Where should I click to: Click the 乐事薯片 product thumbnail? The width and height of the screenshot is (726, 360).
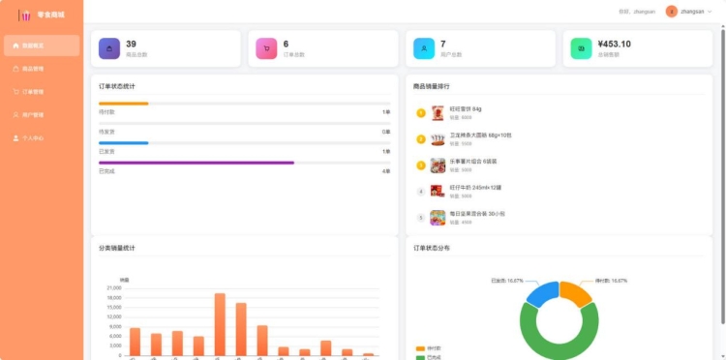(x=438, y=165)
